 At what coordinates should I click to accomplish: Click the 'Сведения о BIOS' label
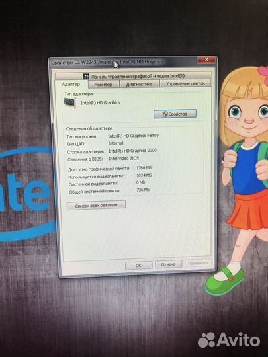[85, 159]
